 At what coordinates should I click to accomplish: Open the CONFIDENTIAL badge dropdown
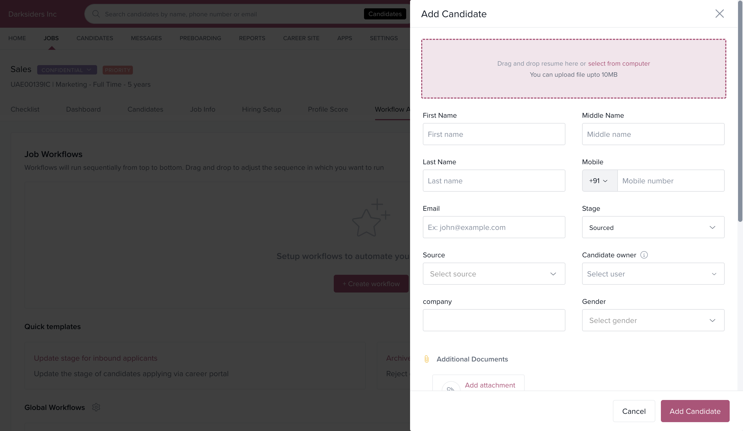point(67,70)
